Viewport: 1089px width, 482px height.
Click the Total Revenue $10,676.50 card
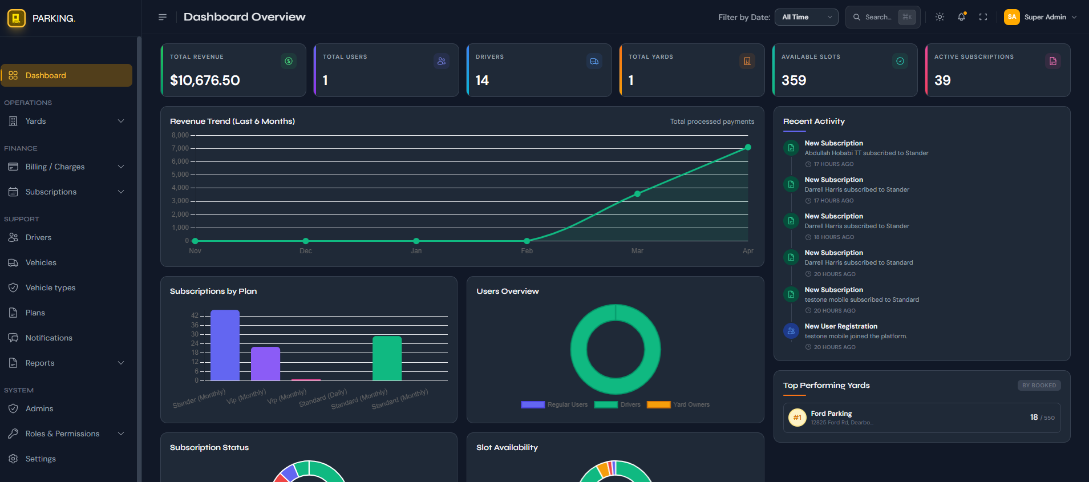[x=233, y=70]
